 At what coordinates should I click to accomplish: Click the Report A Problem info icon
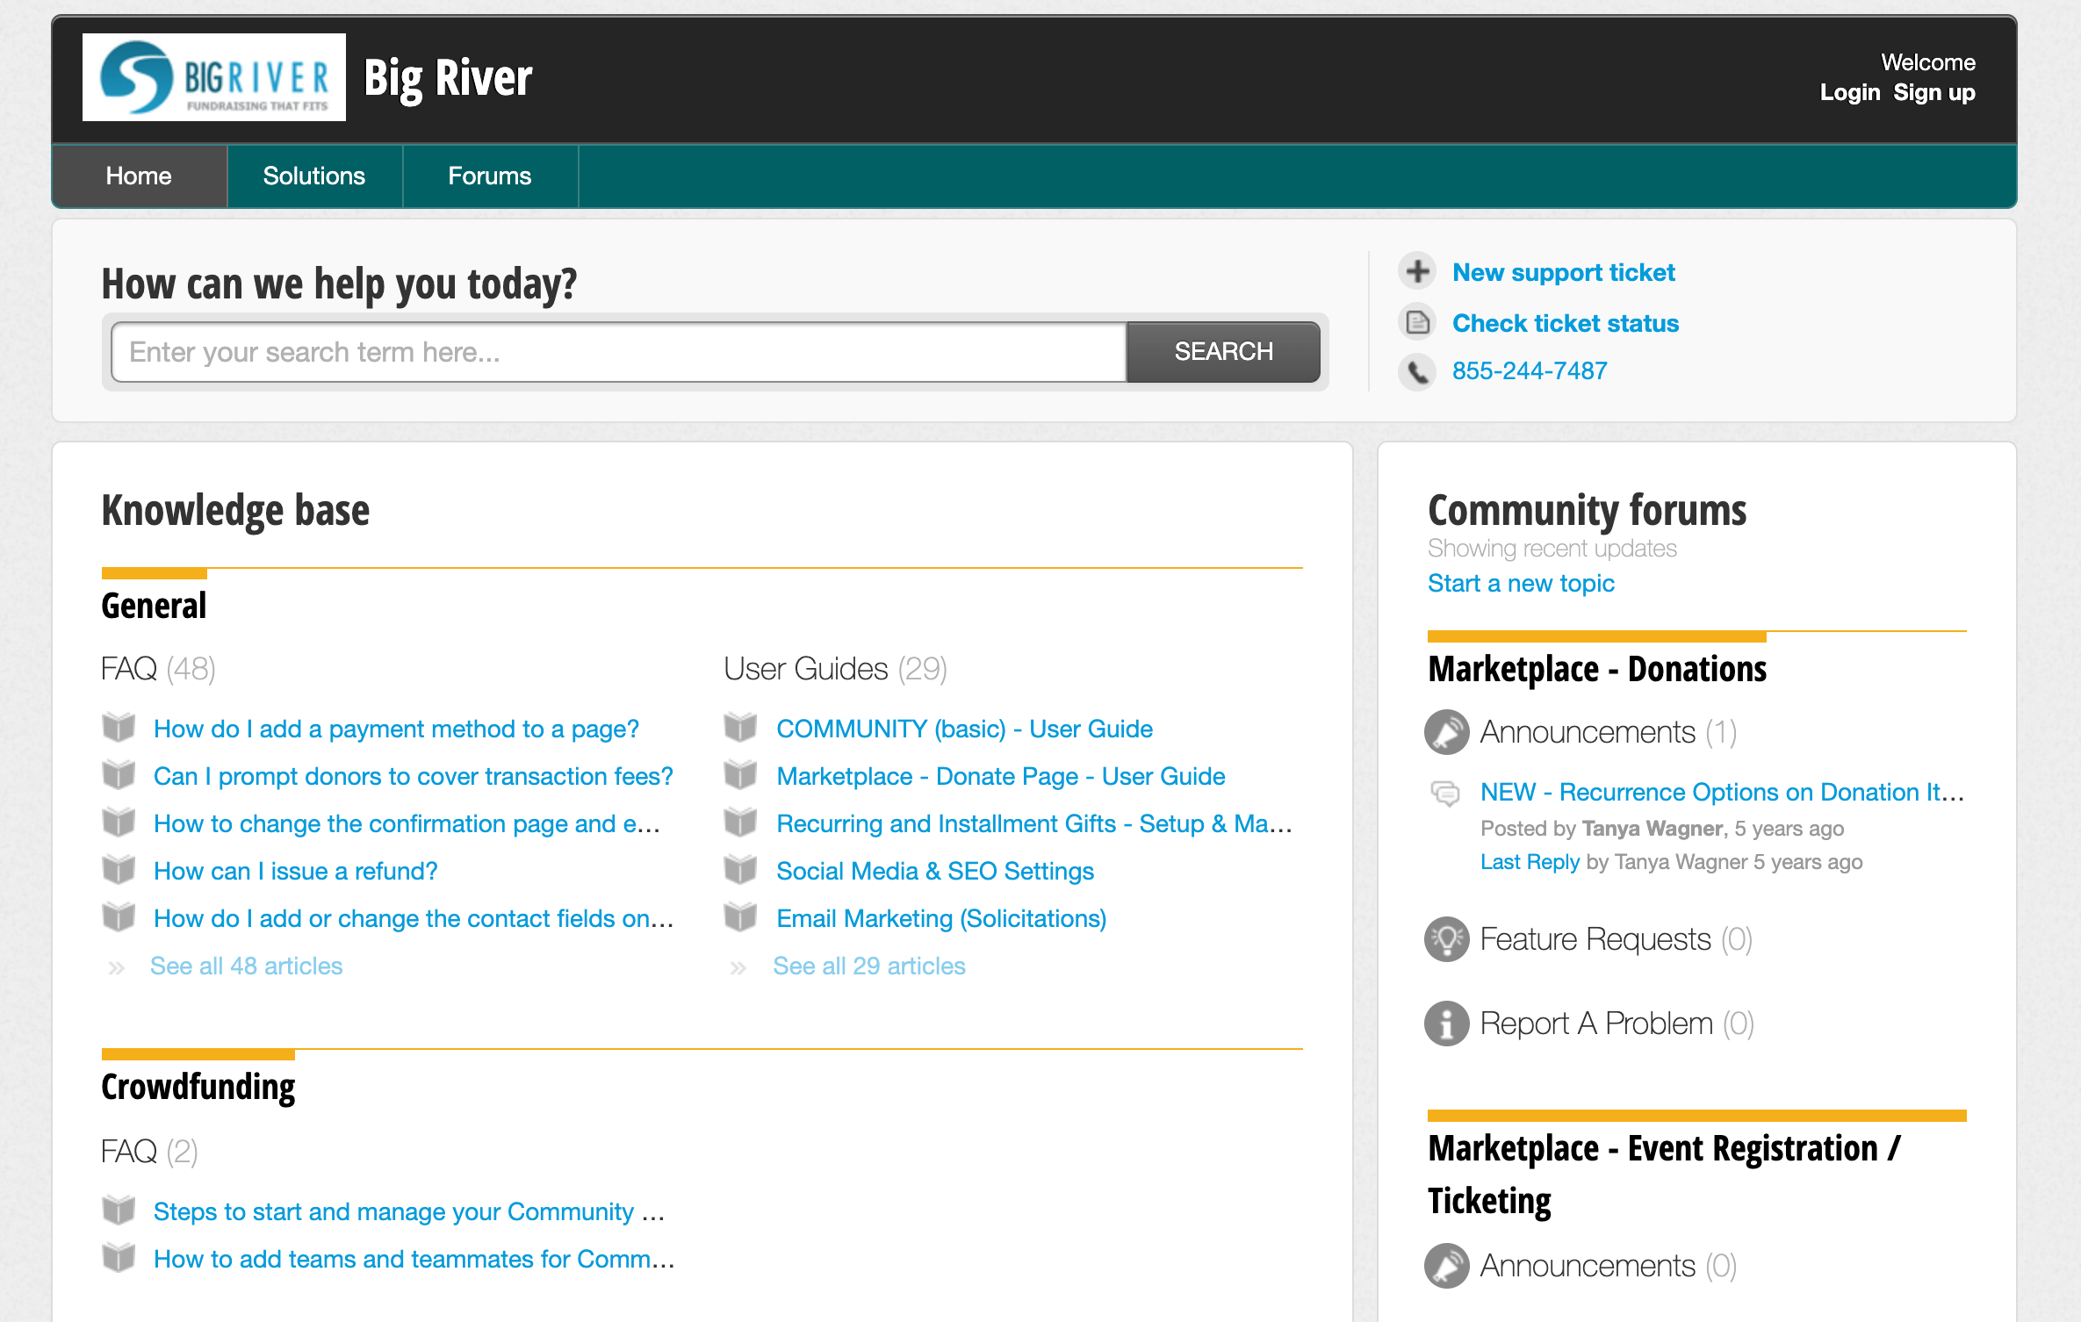click(1446, 1024)
